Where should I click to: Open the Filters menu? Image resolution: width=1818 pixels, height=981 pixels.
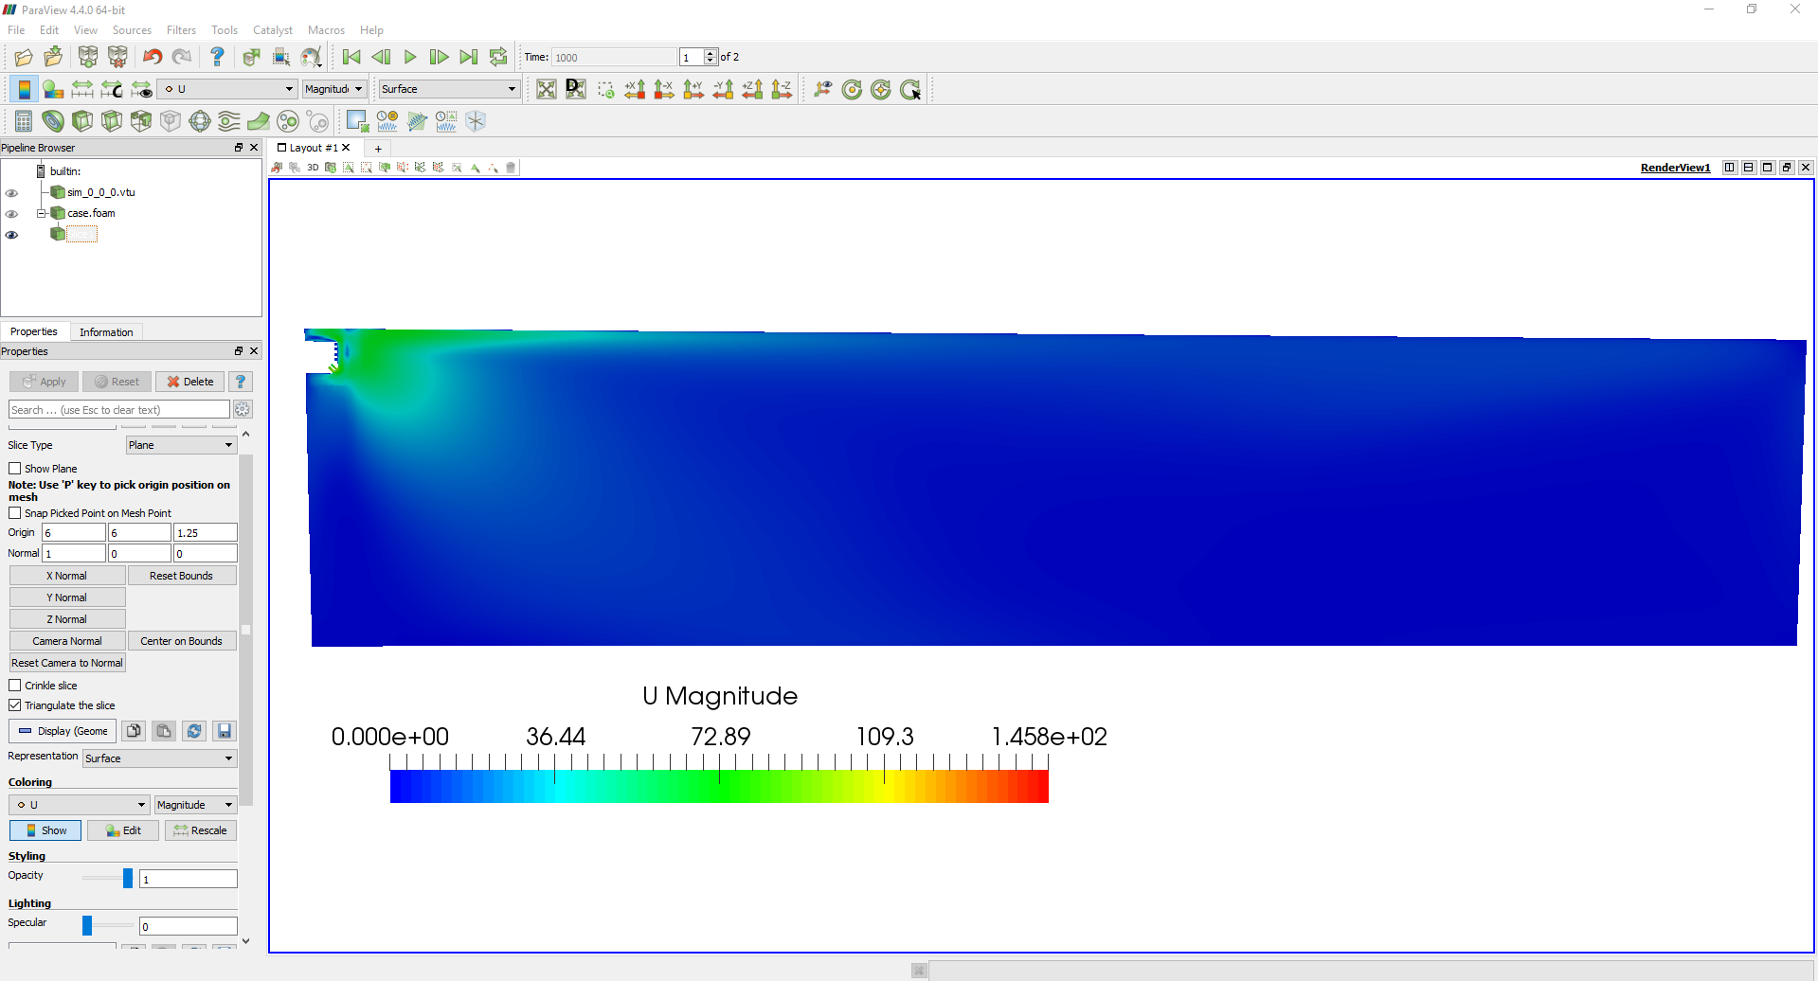pyautogui.click(x=181, y=30)
